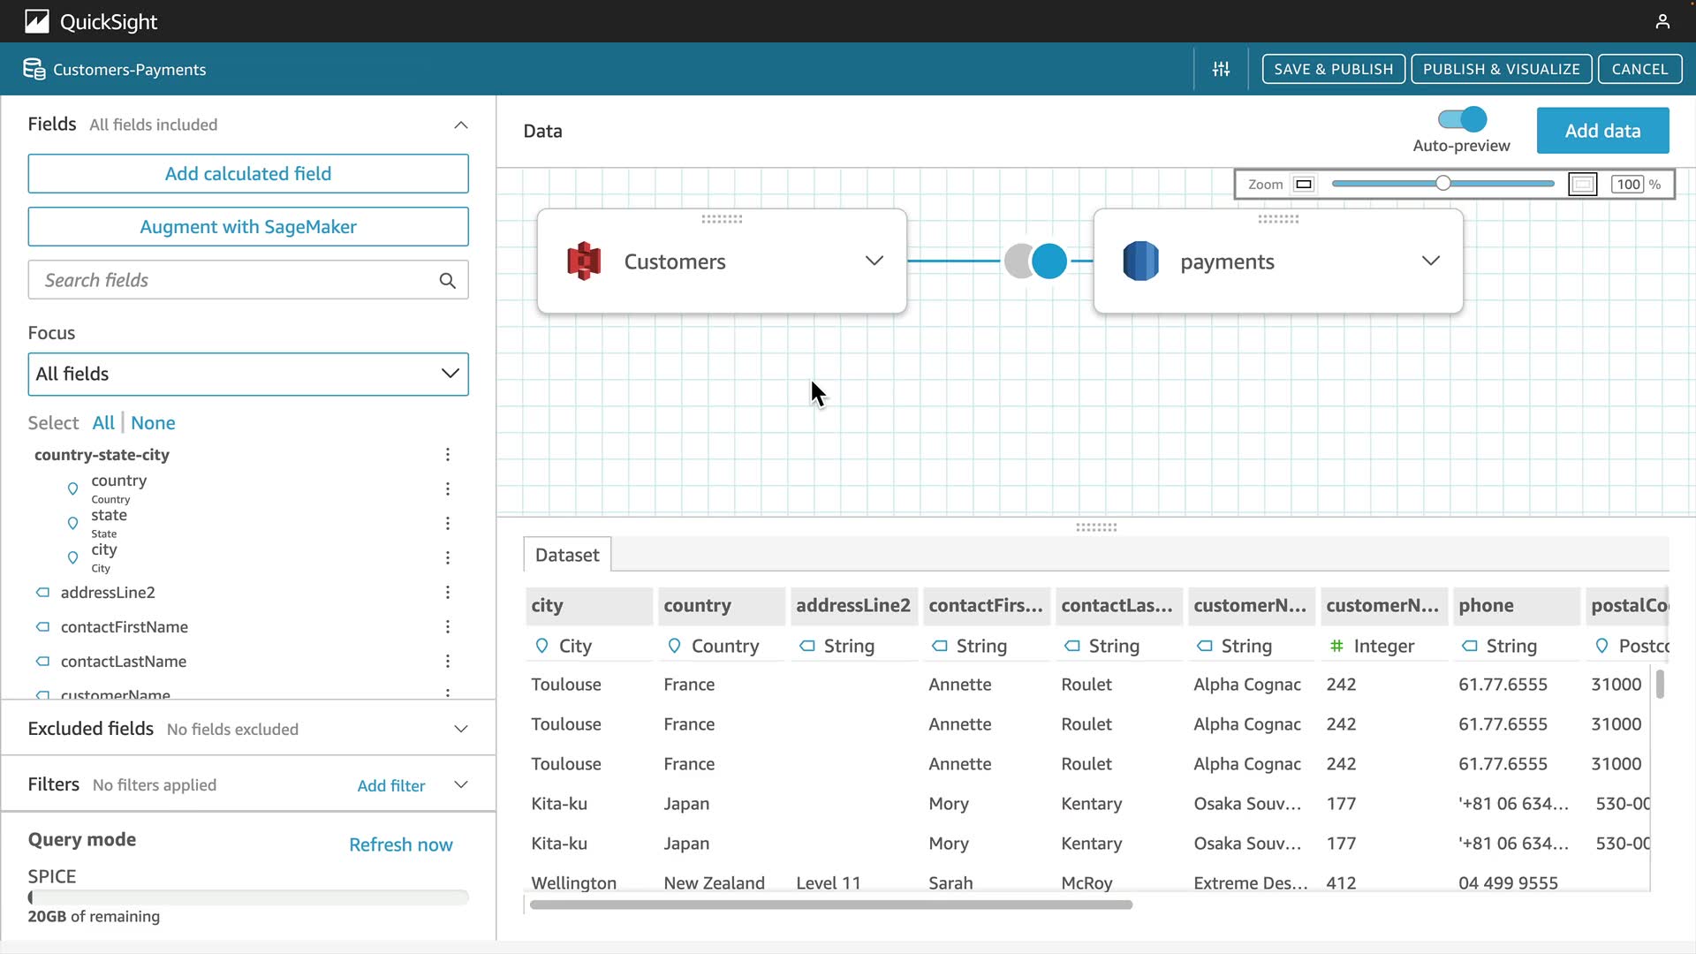Viewport: 1696px width, 954px height.
Task: Click the dataset settings sliders icon
Action: click(1221, 69)
